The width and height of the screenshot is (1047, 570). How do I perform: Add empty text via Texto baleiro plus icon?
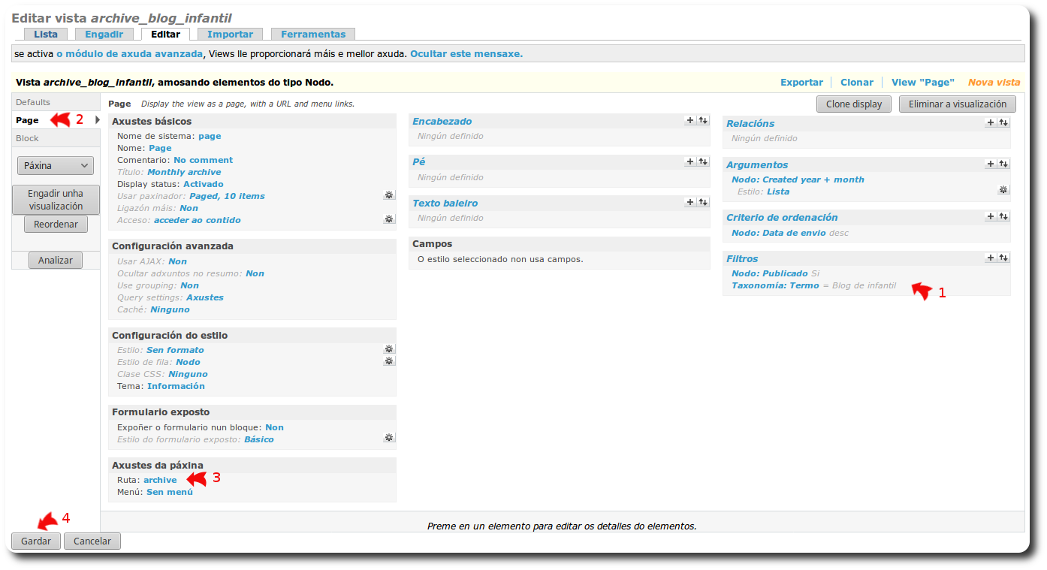pos(690,202)
